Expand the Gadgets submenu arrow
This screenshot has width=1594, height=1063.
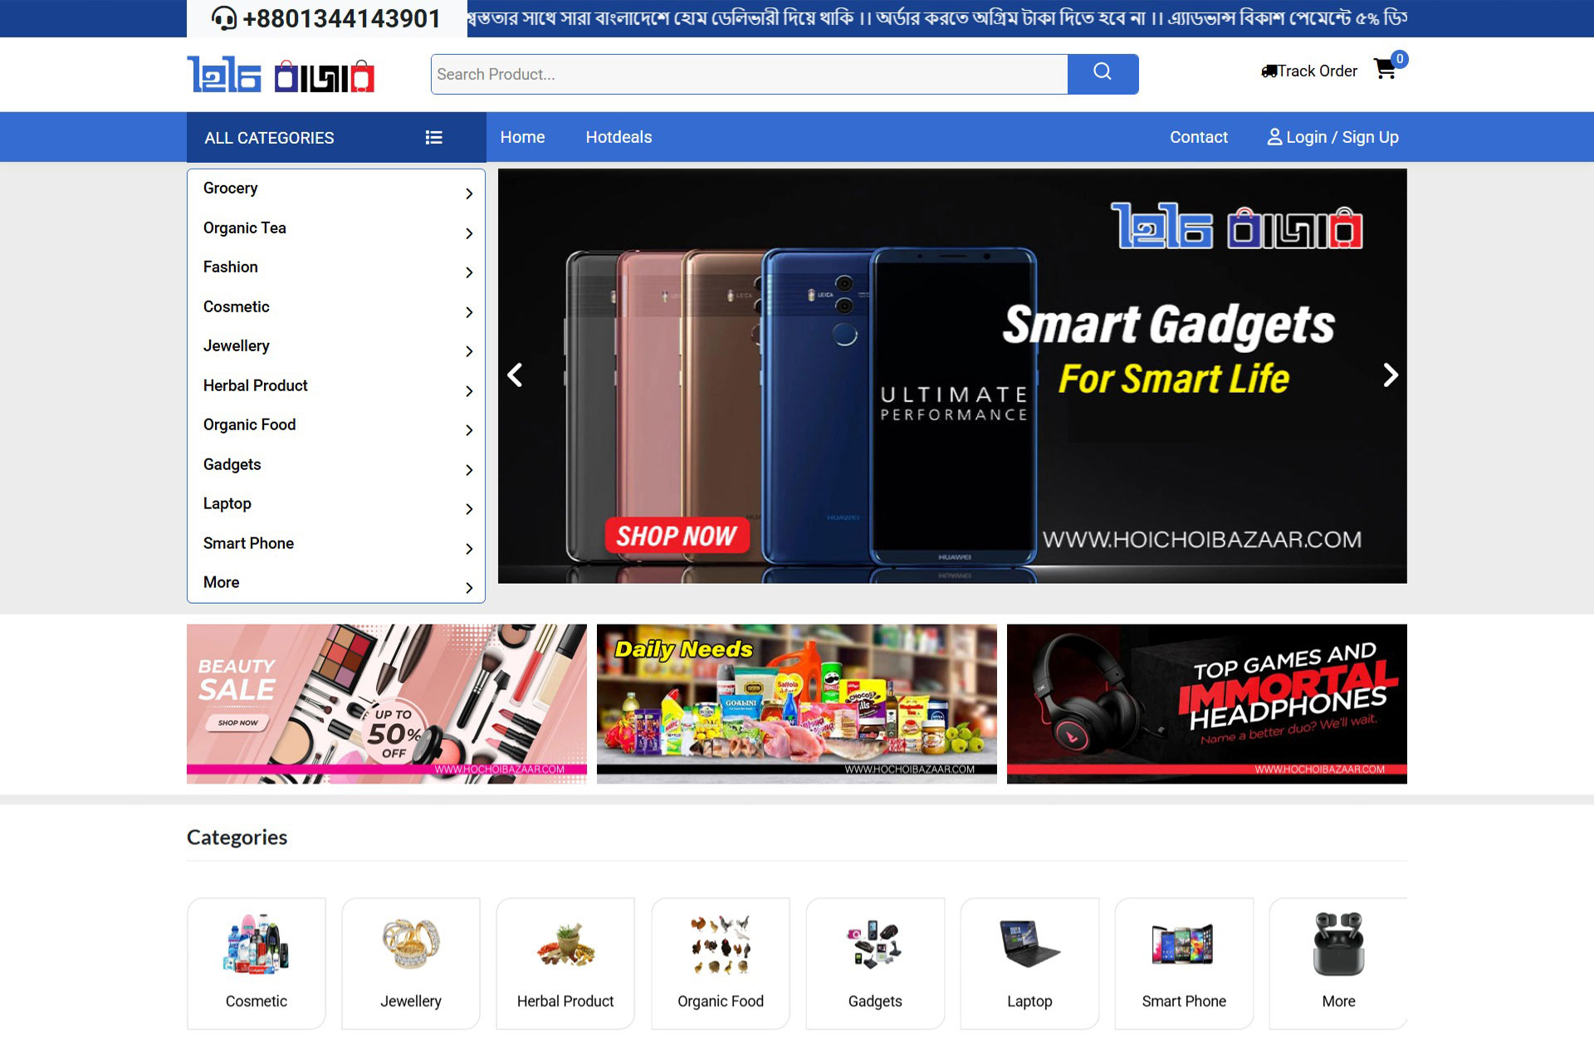tap(469, 470)
